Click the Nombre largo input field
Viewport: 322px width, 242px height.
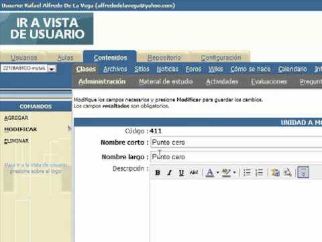click(236, 157)
